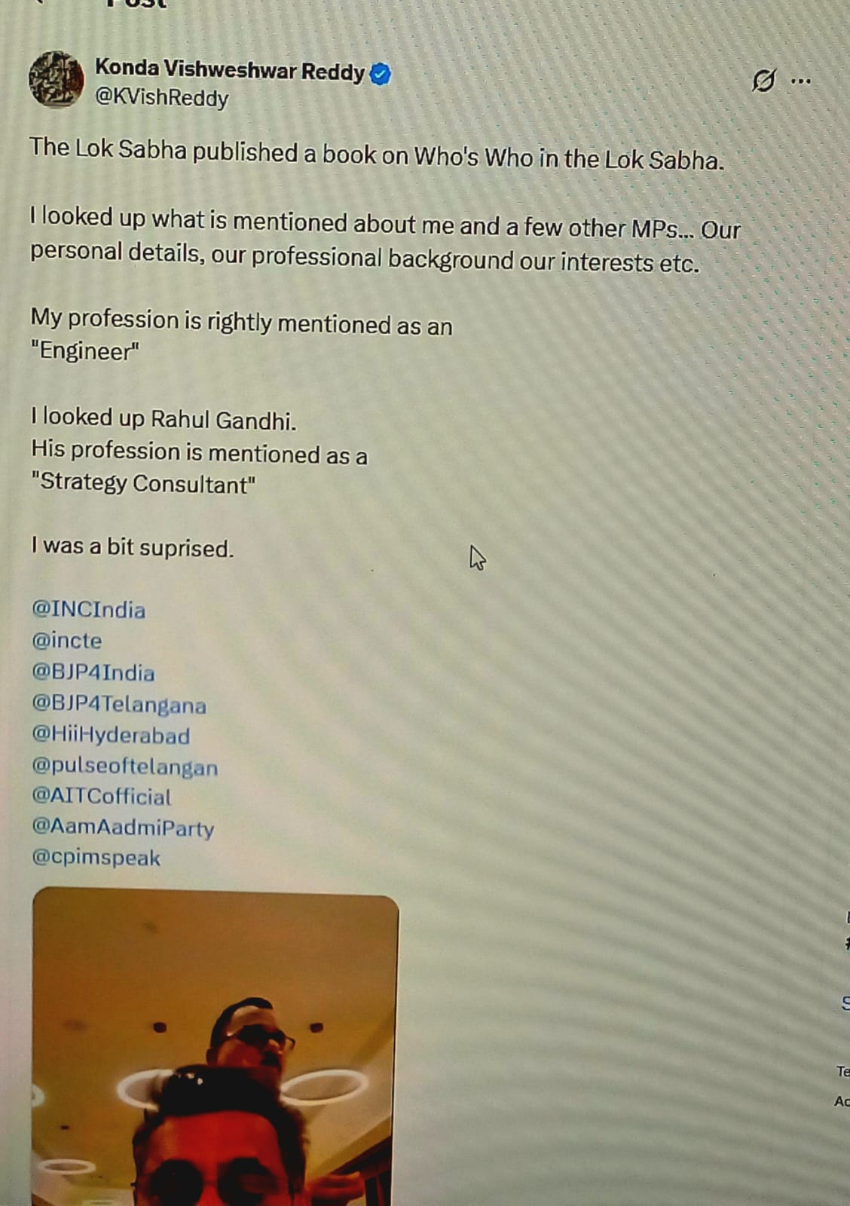
Task: Click the Grok slashed-circle icon
Action: [x=763, y=80]
